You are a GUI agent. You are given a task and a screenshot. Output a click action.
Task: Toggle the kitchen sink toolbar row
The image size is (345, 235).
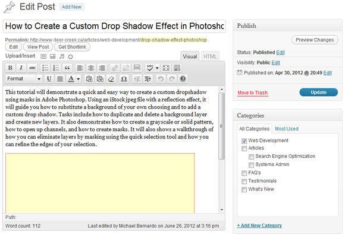[177, 68]
